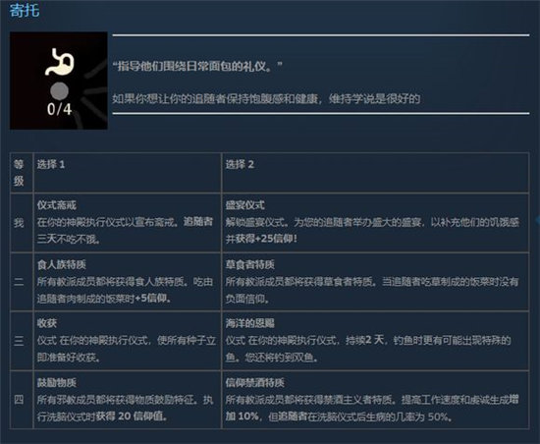Click the level 三 row label
540x444 pixels.
pyautogui.click(x=19, y=341)
